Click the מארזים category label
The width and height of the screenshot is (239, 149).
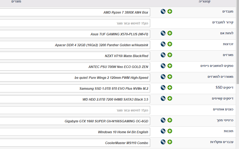[x=228, y=55]
